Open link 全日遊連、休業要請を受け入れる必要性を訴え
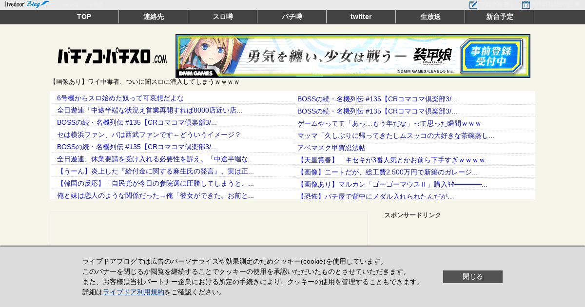Viewport: 585px width, 307px height. (156, 159)
